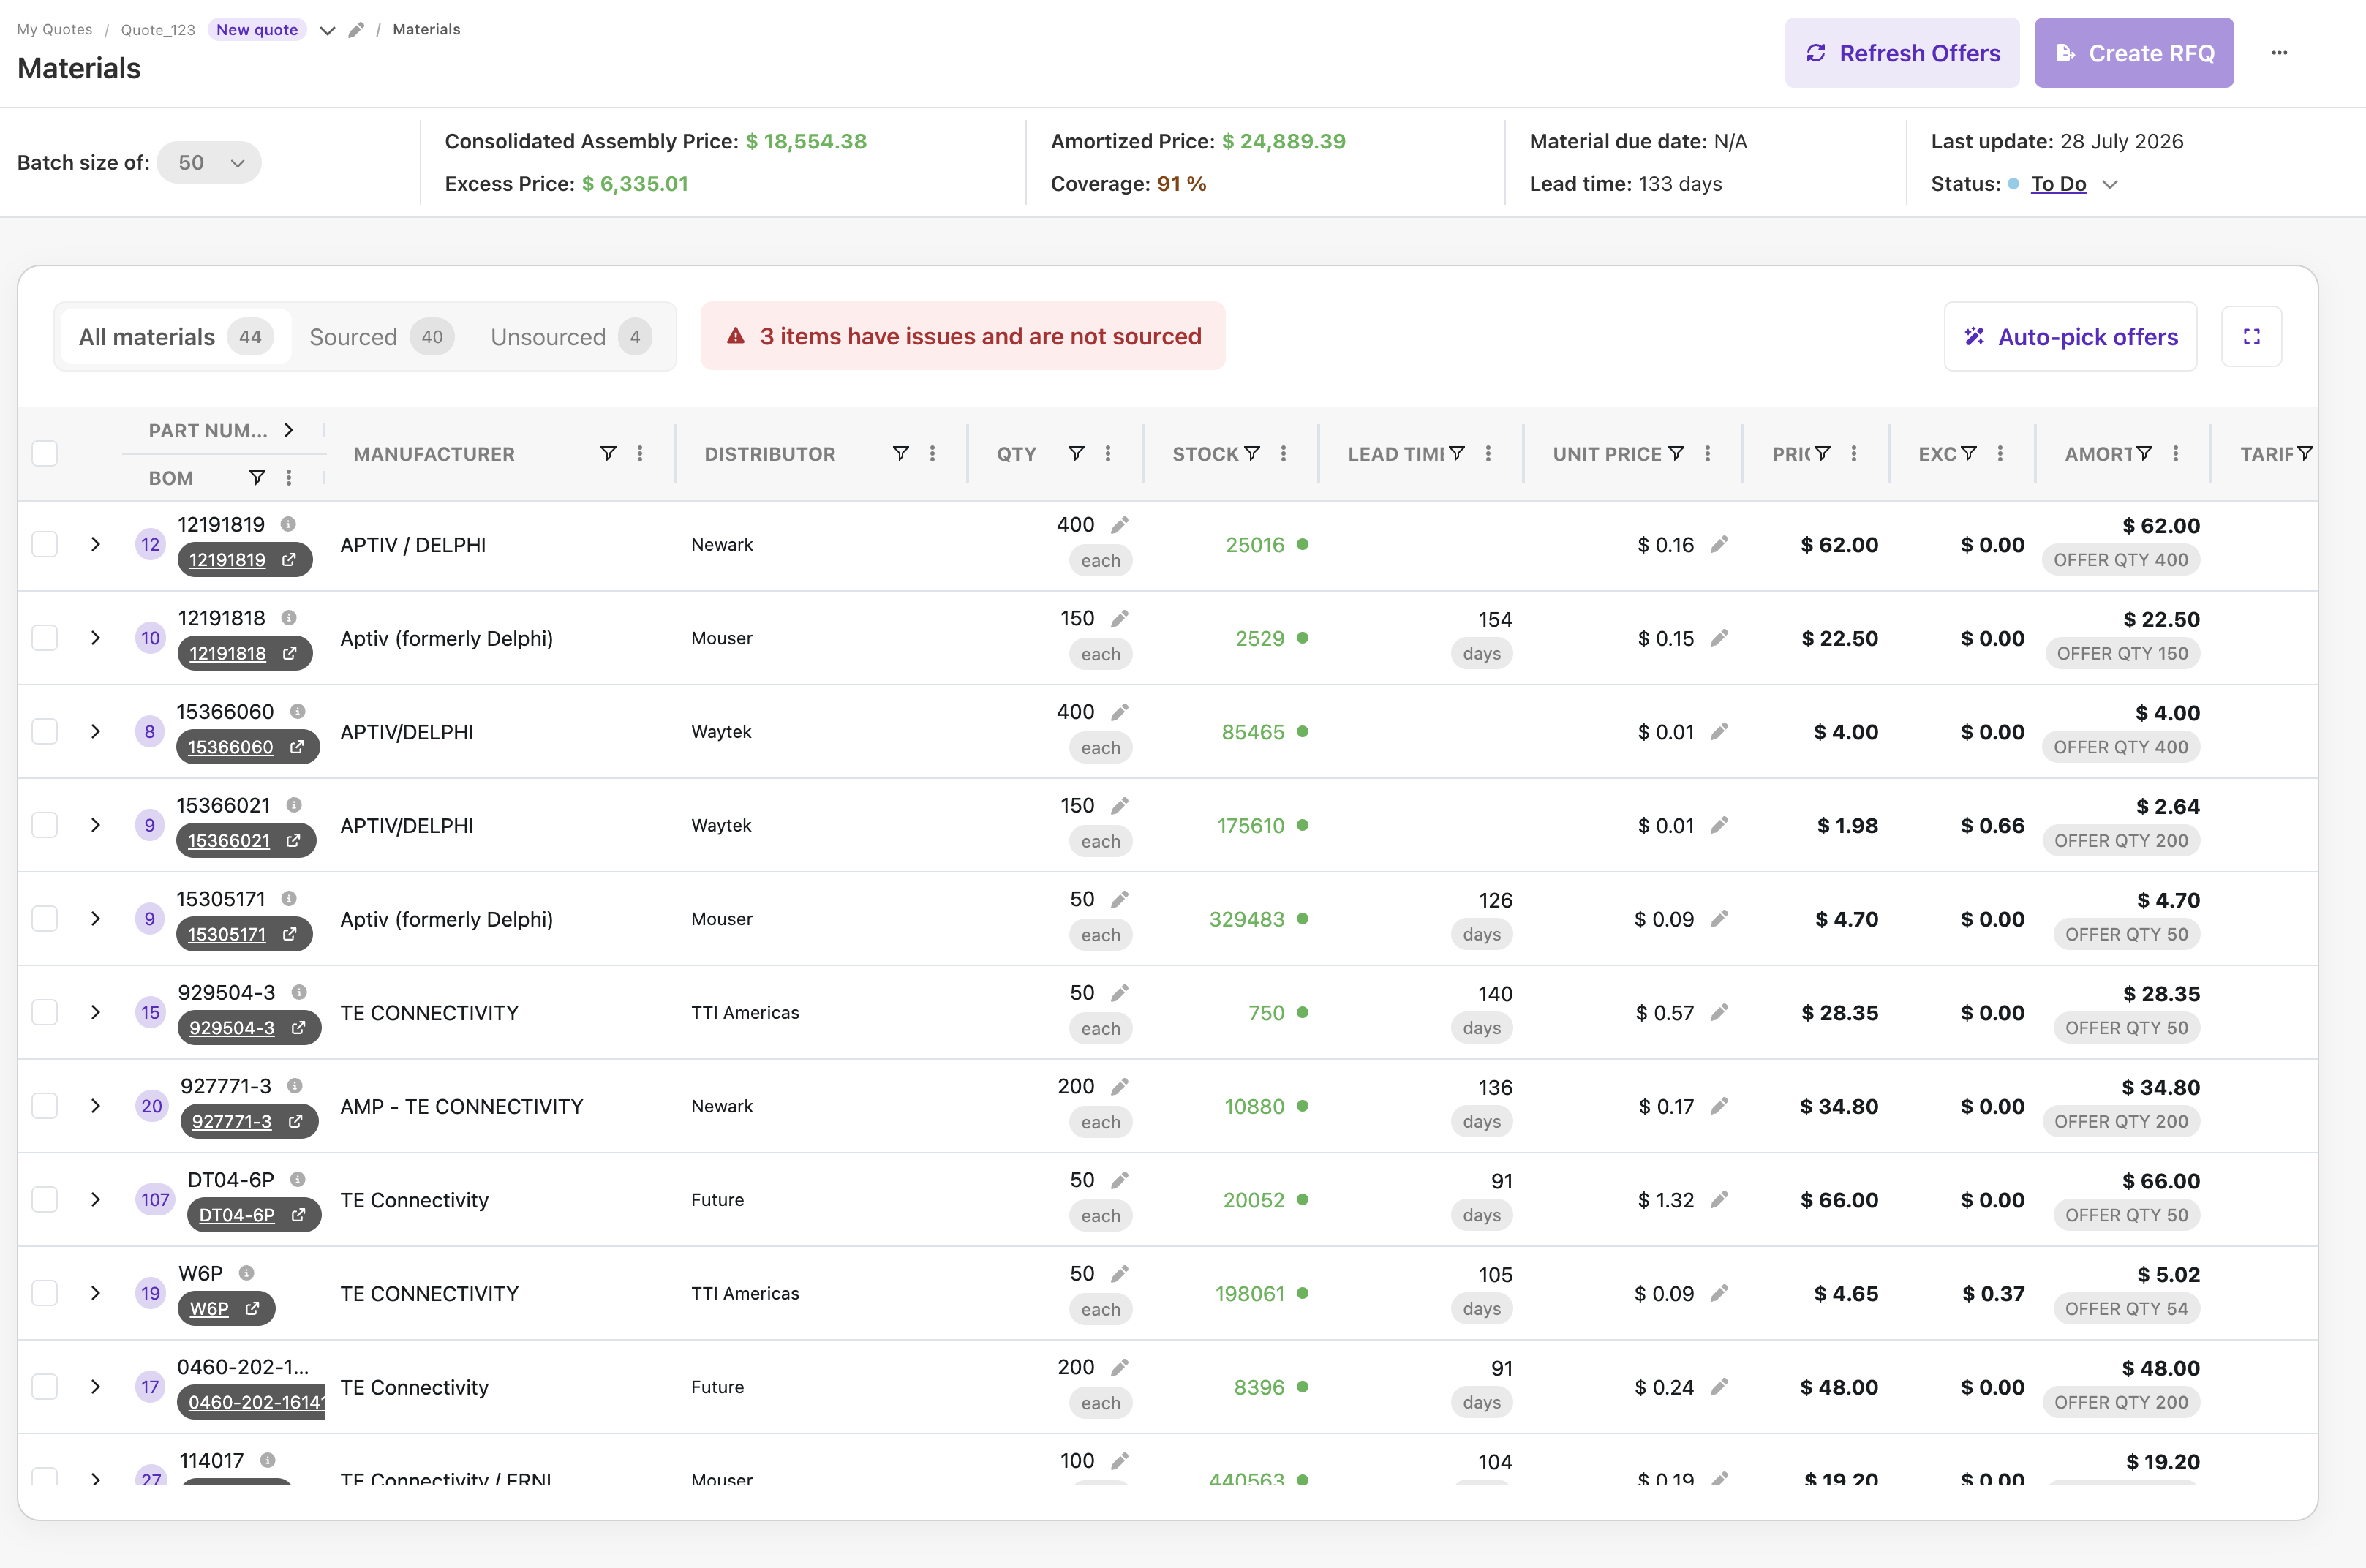Show info icon for part 15366060

297,711
